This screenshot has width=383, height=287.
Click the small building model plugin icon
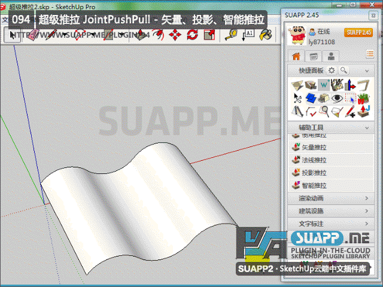point(324,98)
